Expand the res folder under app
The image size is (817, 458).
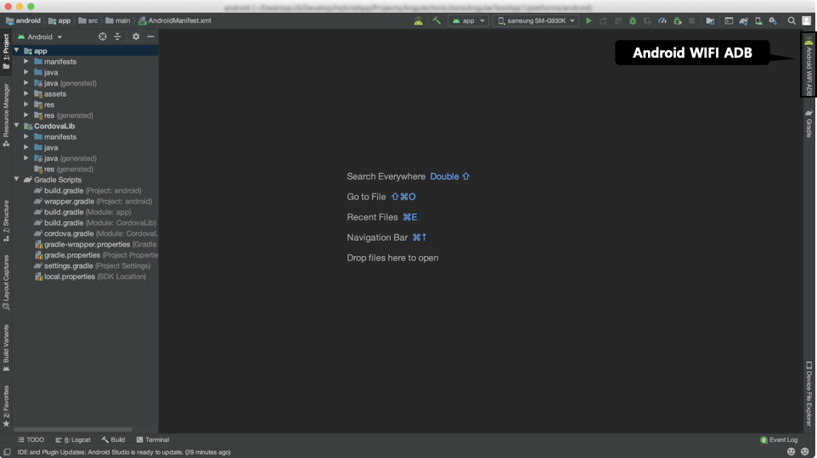pyautogui.click(x=26, y=104)
